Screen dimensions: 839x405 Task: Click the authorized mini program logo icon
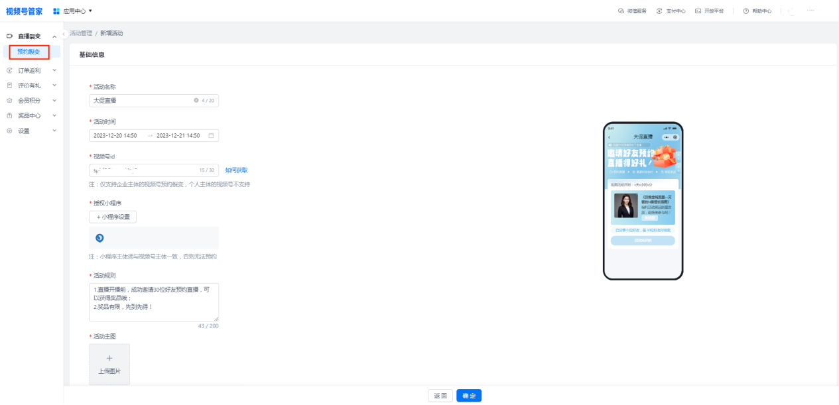pos(99,238)
